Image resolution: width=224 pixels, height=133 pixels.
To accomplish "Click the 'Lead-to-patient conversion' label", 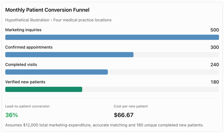I will [28, 106].
